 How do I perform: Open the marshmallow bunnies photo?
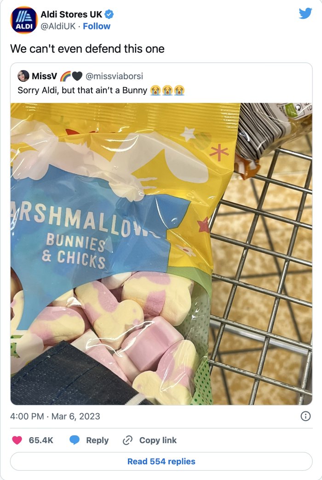[x=161, y=254]
